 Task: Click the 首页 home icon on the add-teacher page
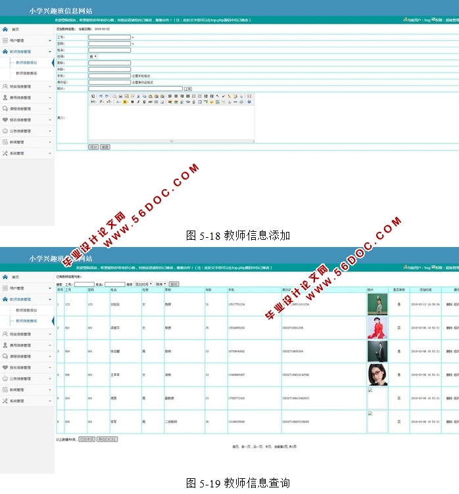pos(5,30)
